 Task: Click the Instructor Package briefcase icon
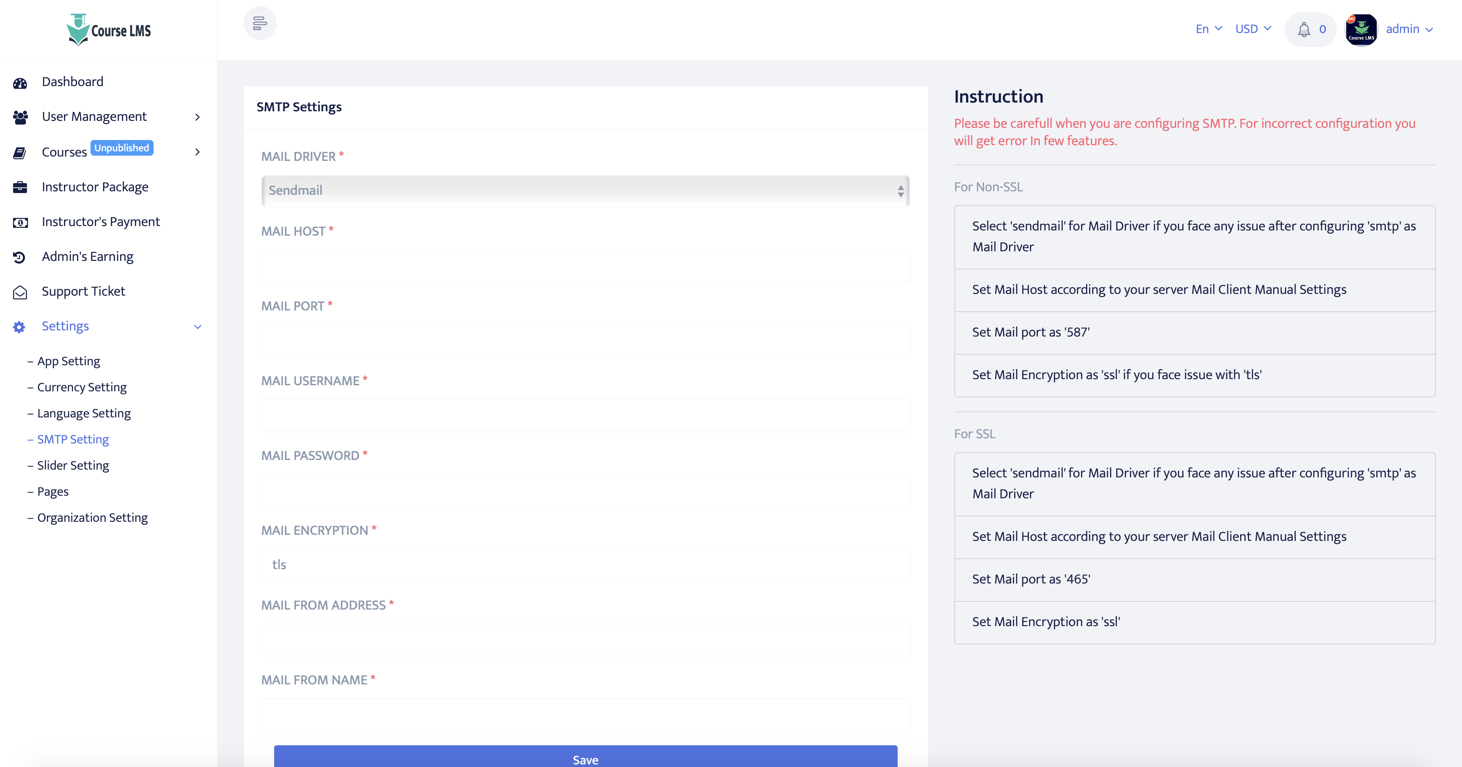pyautogui.click(x=20, y=187)
